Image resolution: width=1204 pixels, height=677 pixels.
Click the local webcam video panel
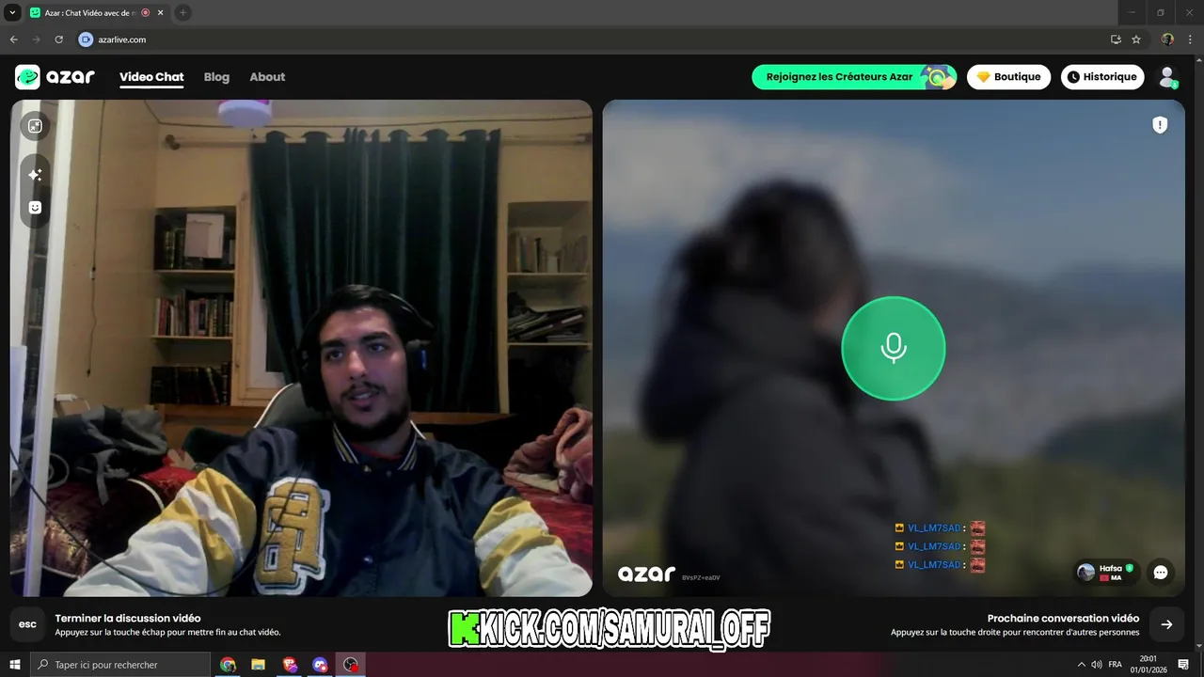[x=301, y=348]
